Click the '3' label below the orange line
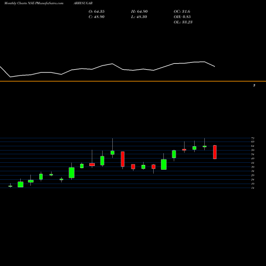 pyautogui.click(x=254, y=86)
